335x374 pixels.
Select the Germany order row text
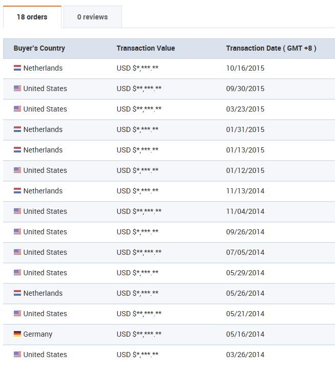coord(38,334)
